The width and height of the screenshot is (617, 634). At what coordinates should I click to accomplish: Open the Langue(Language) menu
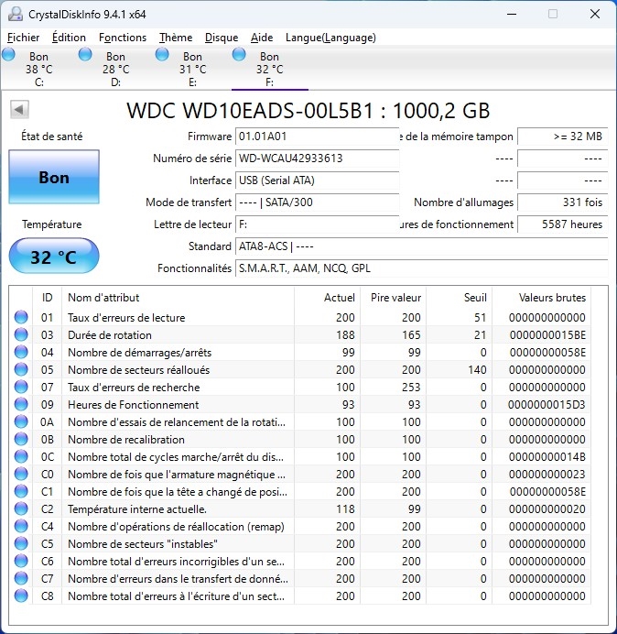330,38
